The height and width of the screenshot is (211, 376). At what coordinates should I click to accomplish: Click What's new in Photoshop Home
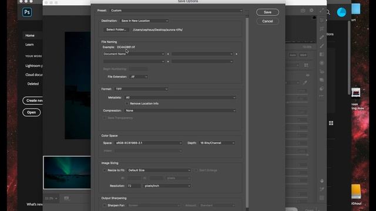(x=35, y=205)
